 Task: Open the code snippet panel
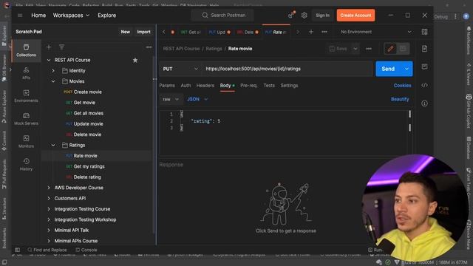click(x=424, y=85)
